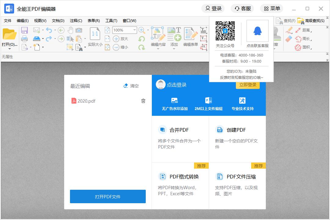330x220 pixels.
Task: Open 2020.pdf from the recent list
Action: coord(86,101)
